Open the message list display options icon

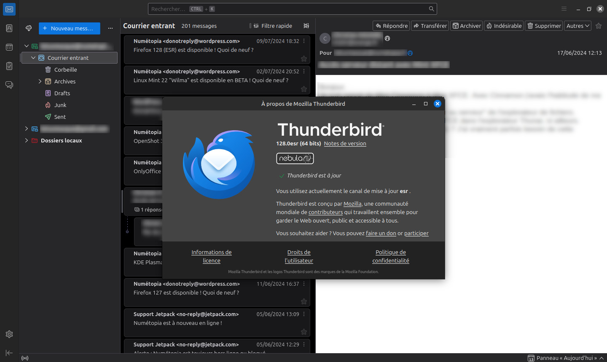click(306, 26)
